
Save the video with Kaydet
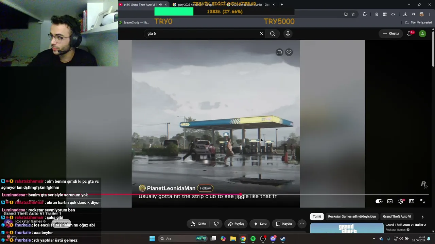coord(284,224)
